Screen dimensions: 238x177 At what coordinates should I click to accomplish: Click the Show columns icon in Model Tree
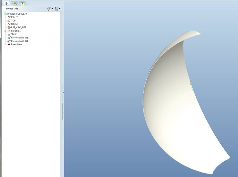pyautogui.click(x=56, y=9)
